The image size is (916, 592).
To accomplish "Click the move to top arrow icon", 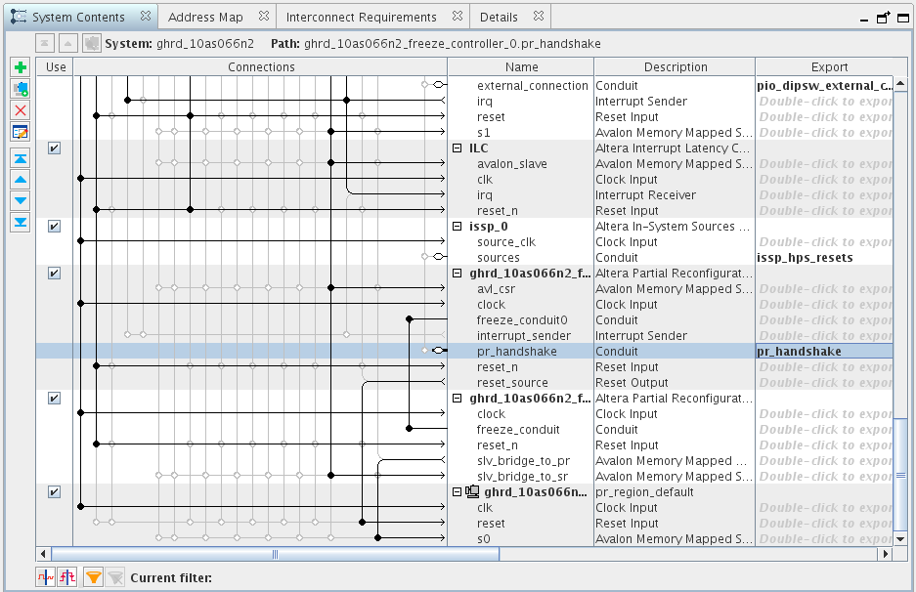I will [x=21, y=158].
